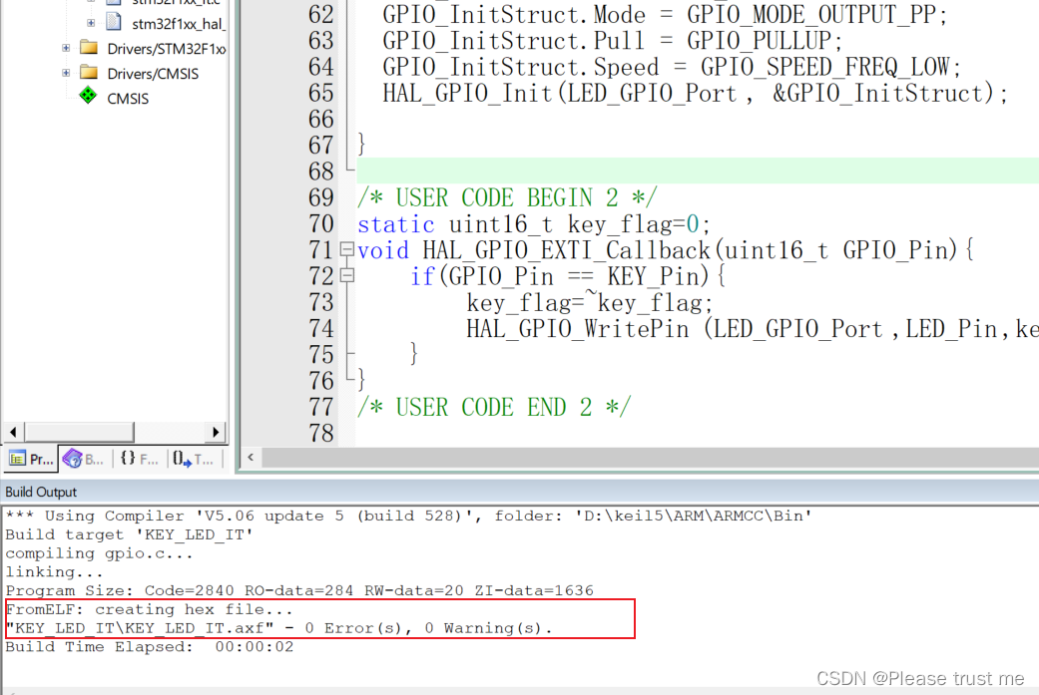Screen dimensions: 1039x695
Task: Click the Build Output panel title
Action: click(x=41, y=492)
